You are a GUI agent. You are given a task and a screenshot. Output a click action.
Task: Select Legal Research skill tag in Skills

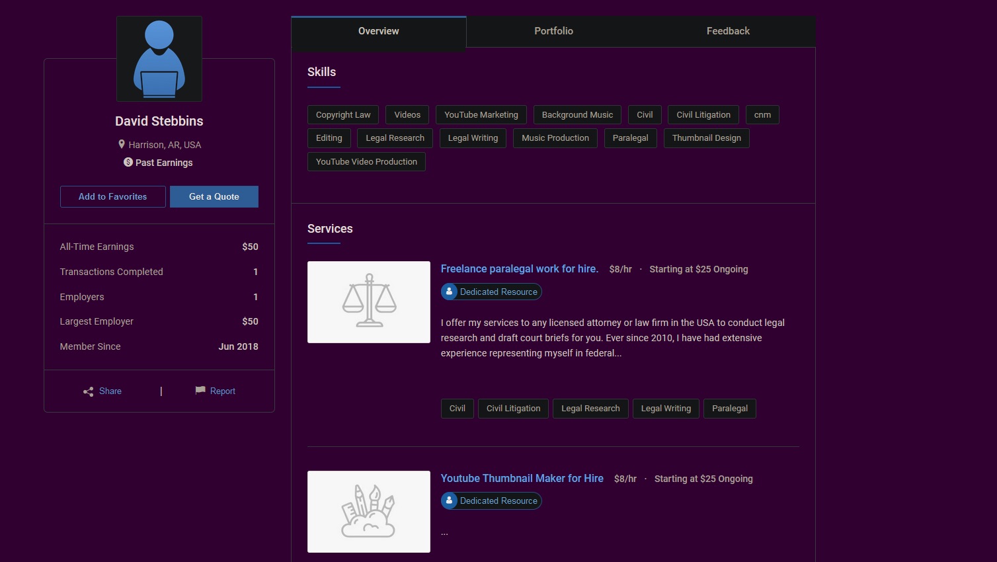[x=395, y=138]
